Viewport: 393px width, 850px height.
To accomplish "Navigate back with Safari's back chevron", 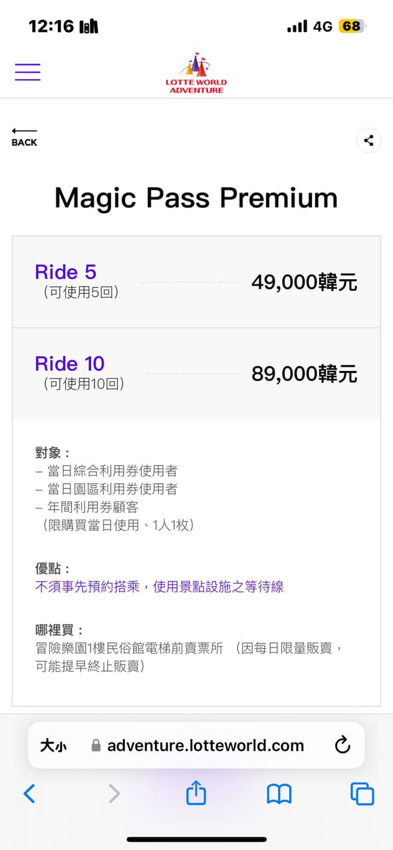I will point(29,794).
